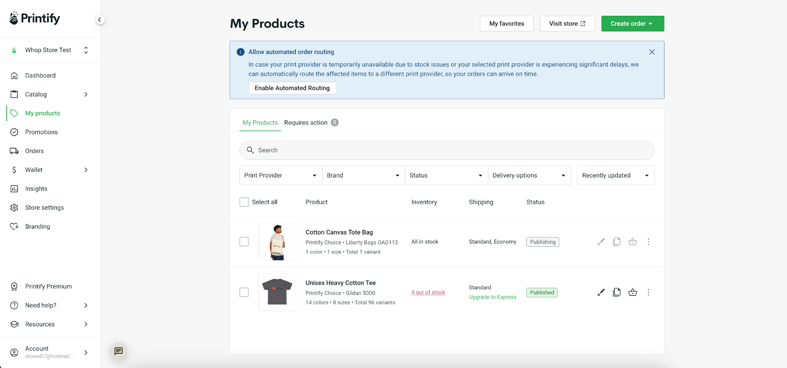The width and height of the screenshot is (787, 368).
Task: Open the Delivery options dropdown
Action: tap(529, 175)
